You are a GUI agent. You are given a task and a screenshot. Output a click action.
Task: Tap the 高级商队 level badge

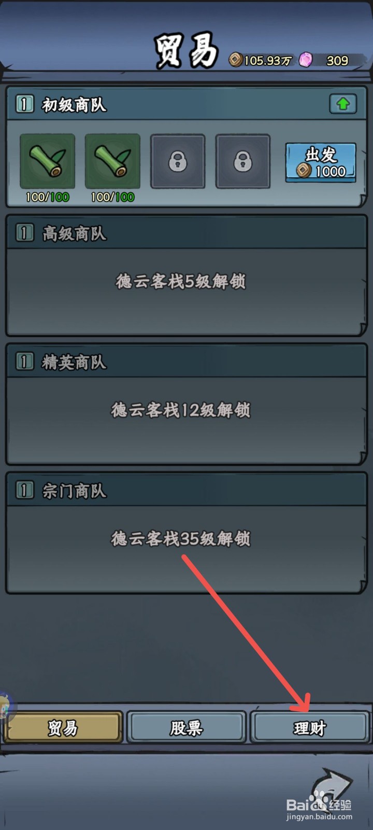coord(24,233)
